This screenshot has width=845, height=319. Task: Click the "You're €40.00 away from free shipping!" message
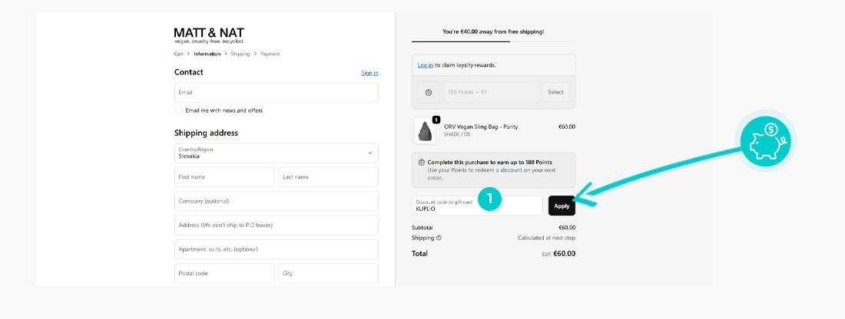point(493,31)
